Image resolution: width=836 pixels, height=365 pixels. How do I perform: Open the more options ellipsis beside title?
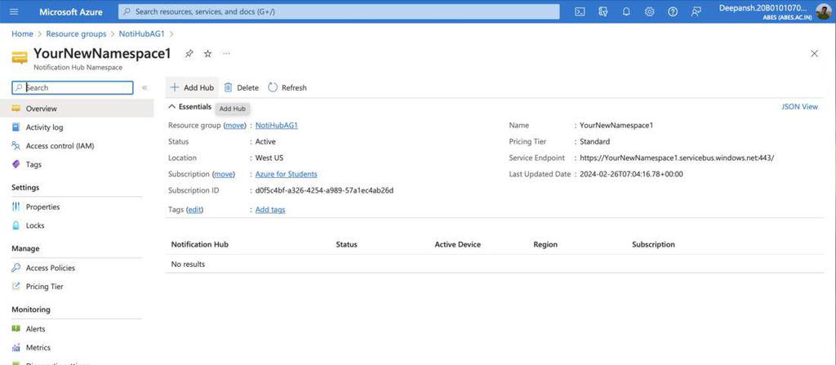[227, 53]
